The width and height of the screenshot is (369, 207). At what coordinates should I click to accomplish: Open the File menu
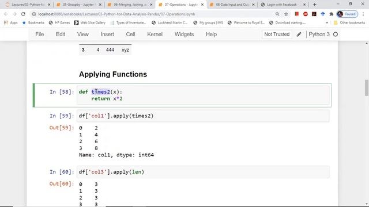click(x=40, y=34)
